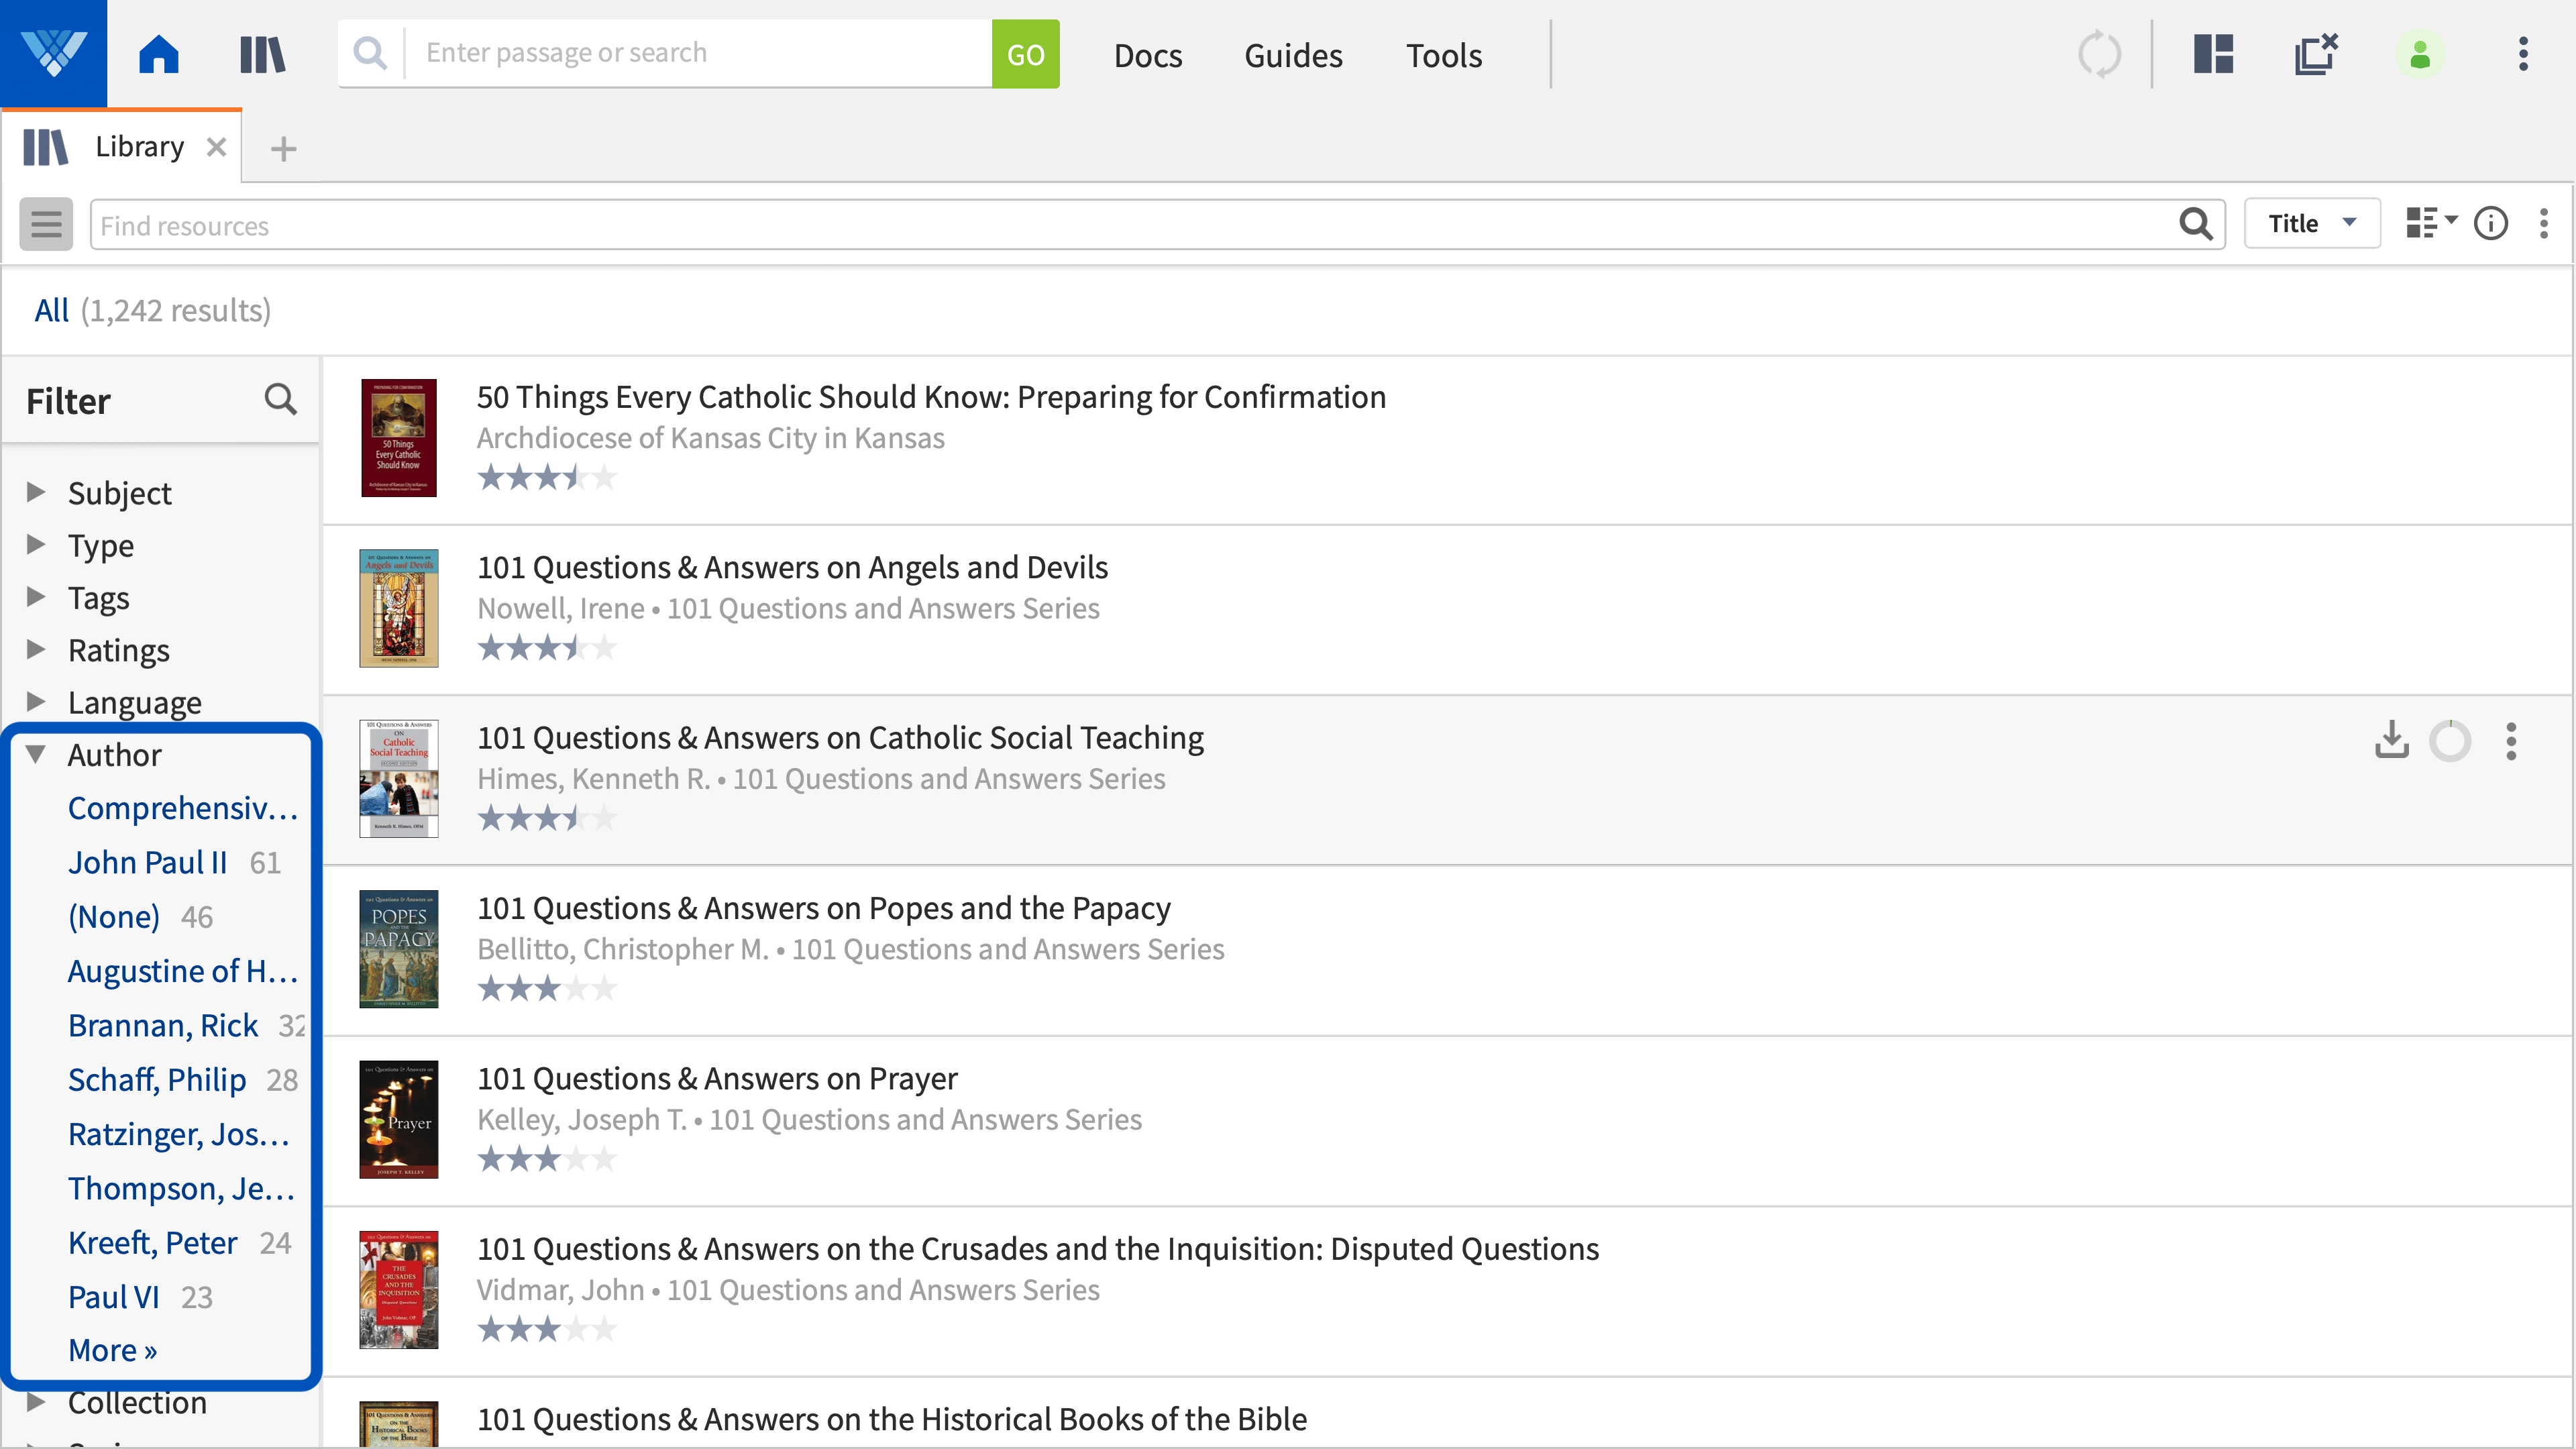
Task: Click the download progress circle
Action: point(2450,741)
